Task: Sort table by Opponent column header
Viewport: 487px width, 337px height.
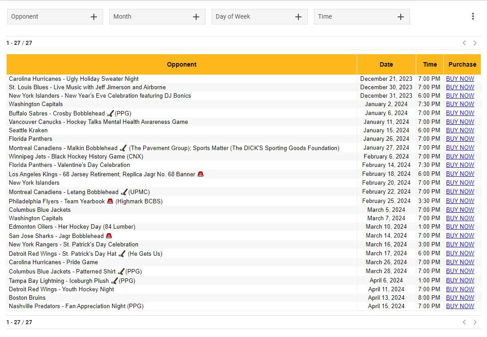Action: [x=181, y=64]
